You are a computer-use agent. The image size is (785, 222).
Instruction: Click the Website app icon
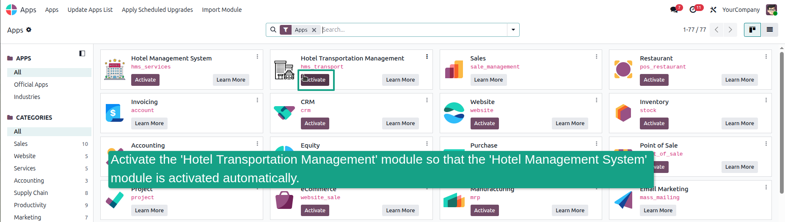[454, 113]
